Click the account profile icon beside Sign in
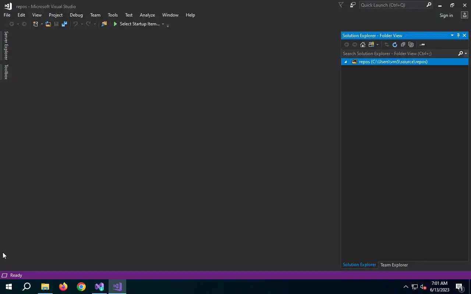Screen dimensions: 471x294 [x=464, y=15]
